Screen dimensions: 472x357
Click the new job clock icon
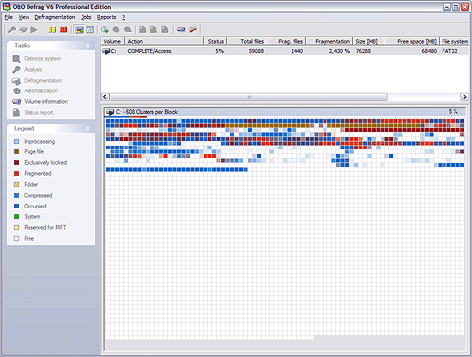105,30
